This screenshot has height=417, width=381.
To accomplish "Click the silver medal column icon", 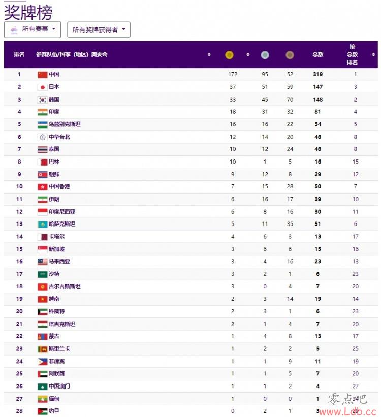I will click(x=265, y=55).
